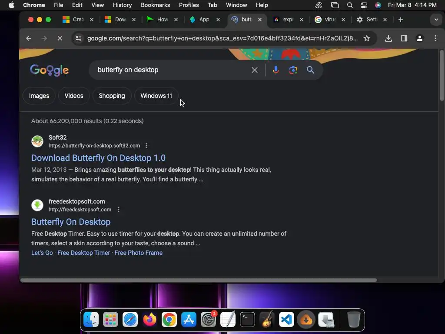Open Finder from the Dock

[x=91, y=320]
